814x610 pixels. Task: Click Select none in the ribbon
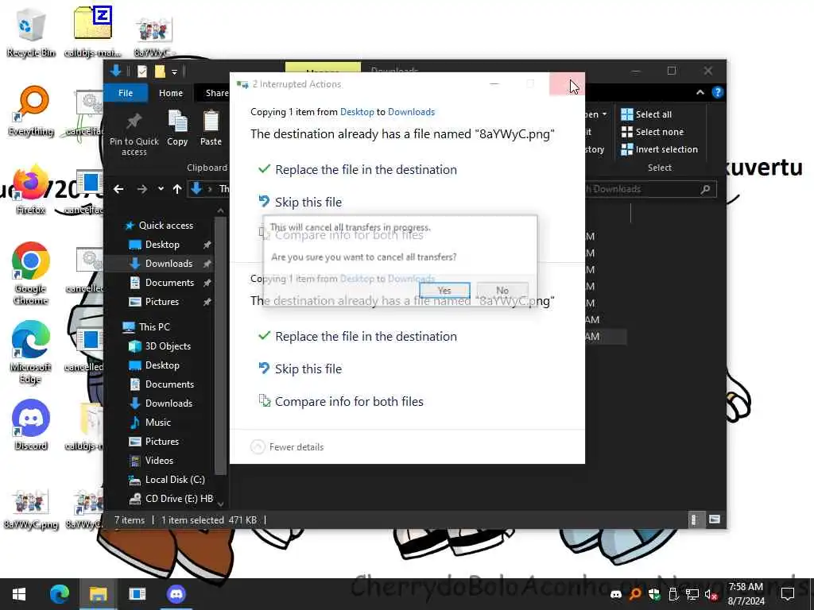point(653,132)
